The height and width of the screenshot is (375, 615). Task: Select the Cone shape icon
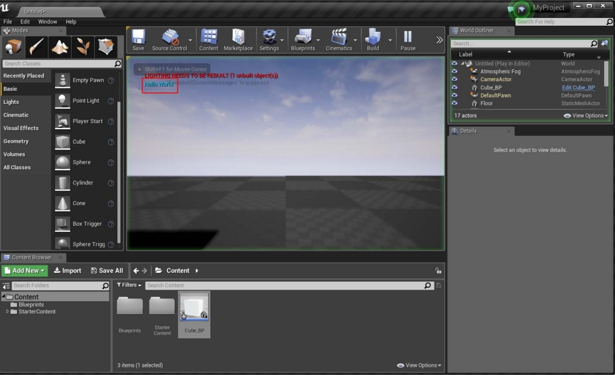point(62,203)
